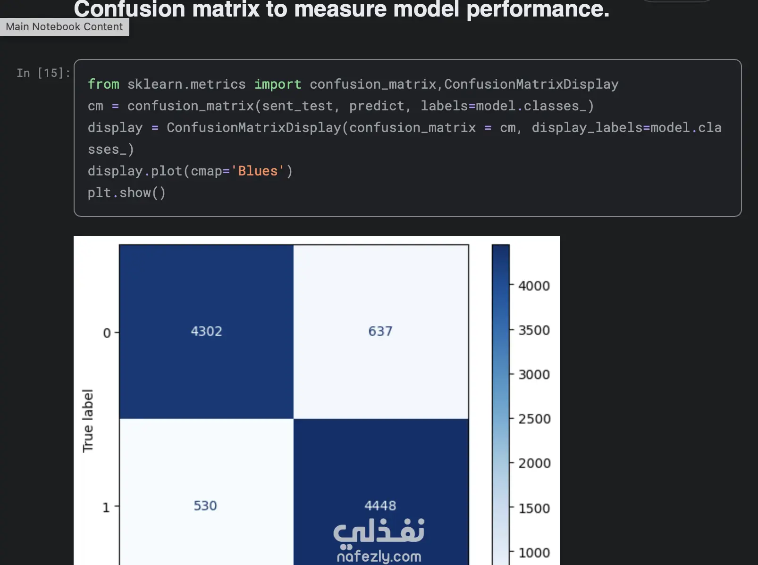
Task: Place cursor on the green from keyword
Action: (x=103, y=84)
